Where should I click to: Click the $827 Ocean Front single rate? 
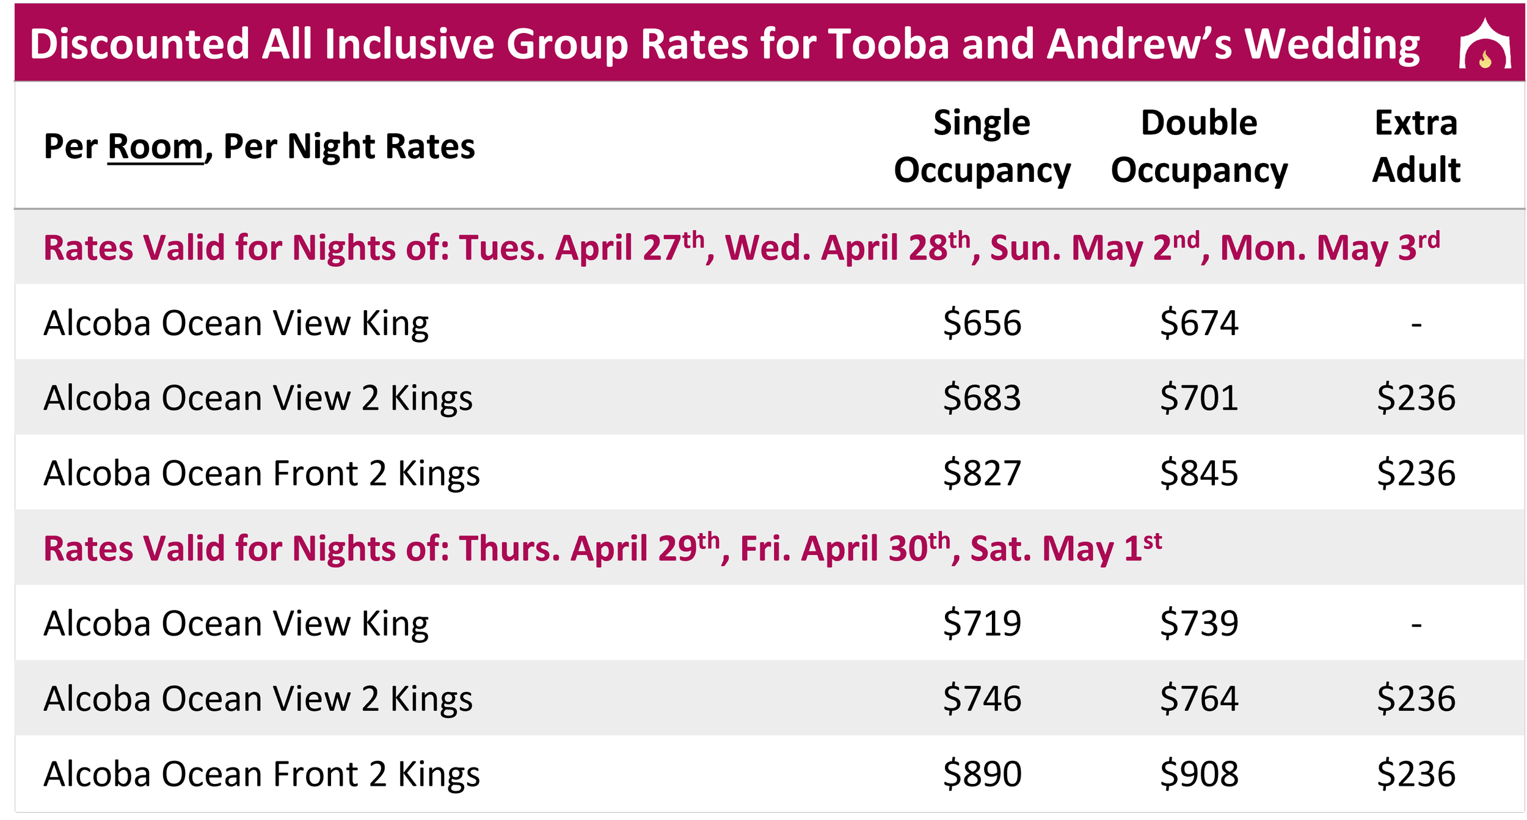[982, 473]
